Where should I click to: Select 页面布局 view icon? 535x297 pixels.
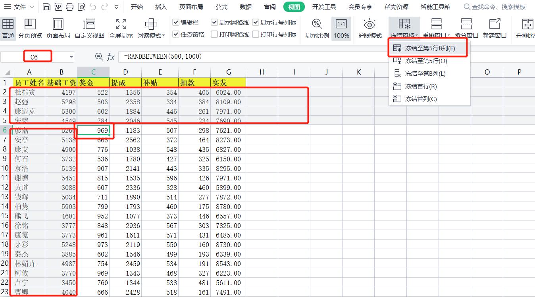[x=58, y=28]
